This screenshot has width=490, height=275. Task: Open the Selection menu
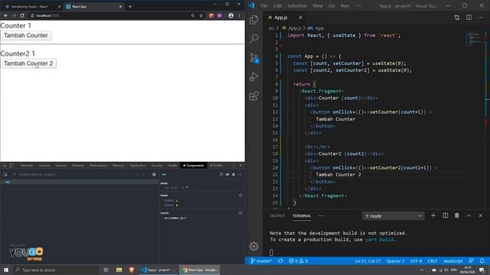297,5
